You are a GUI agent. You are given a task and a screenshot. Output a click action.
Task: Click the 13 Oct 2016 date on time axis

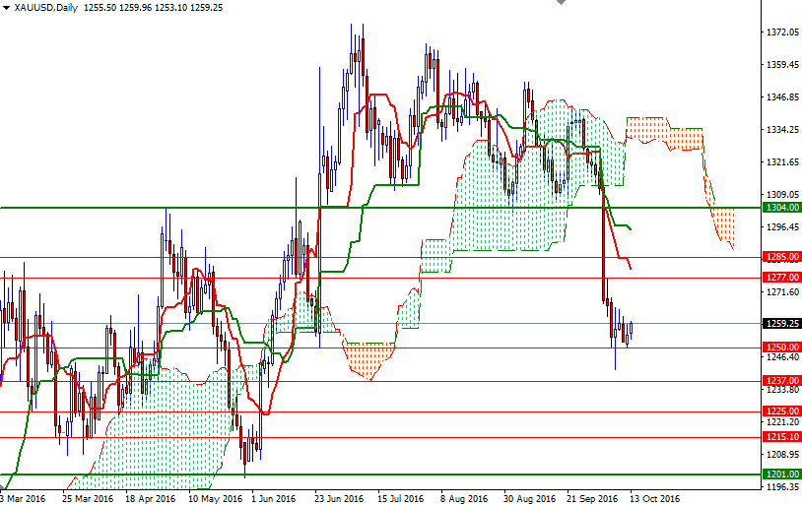click(655, 498)
